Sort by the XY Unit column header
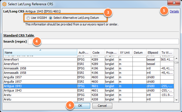Viewport: 182px width, 112px height. pyautogui.click(x=126, y=53)
